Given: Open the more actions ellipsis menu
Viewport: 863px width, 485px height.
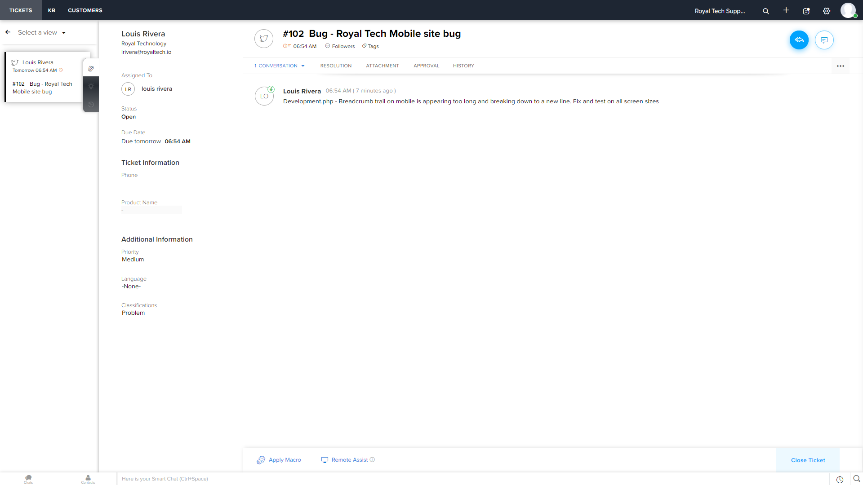Looking at the screenshot, I should click(x=841, y=66).
